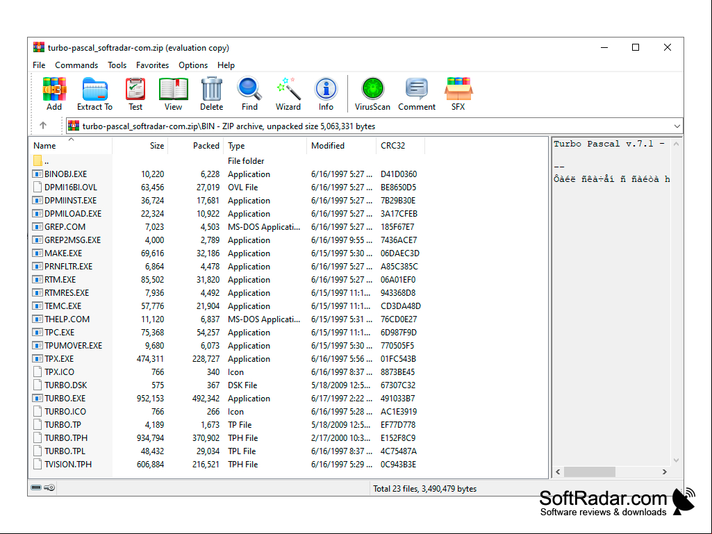This screenshot has height=534, width=712.
Task: Select the BINOBJ.EXE file icon
Action: click(x=38, y=174)
